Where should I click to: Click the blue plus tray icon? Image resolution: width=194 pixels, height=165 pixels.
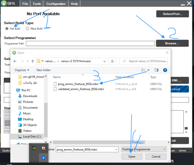click(43, 158)
